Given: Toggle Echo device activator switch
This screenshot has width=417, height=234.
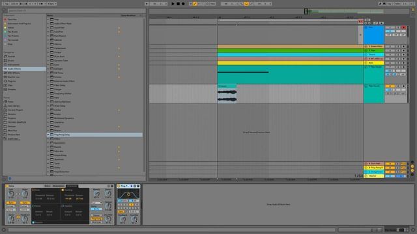Looking at the screenshot, I should point(7,186).
